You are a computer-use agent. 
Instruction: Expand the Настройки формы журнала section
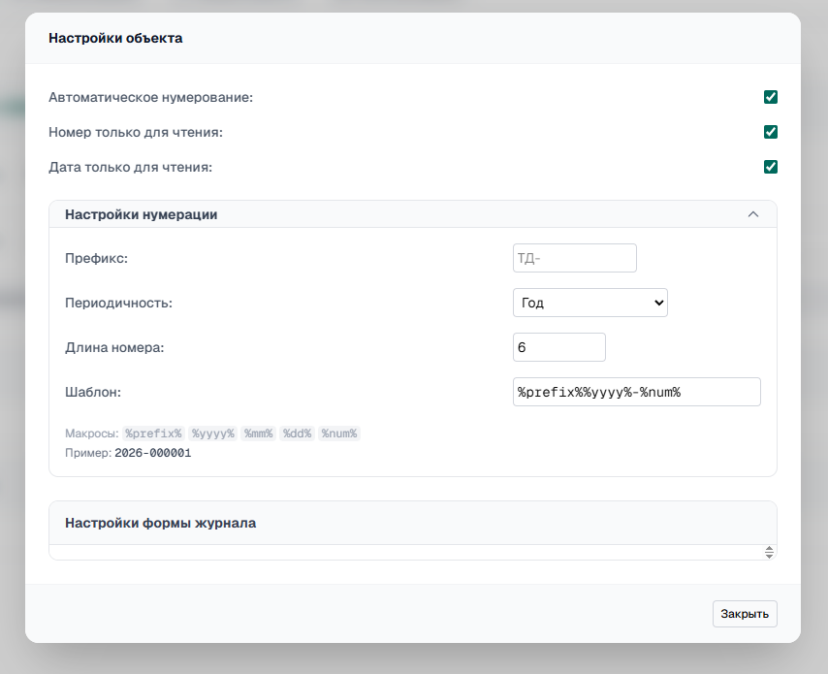[412, 523]
